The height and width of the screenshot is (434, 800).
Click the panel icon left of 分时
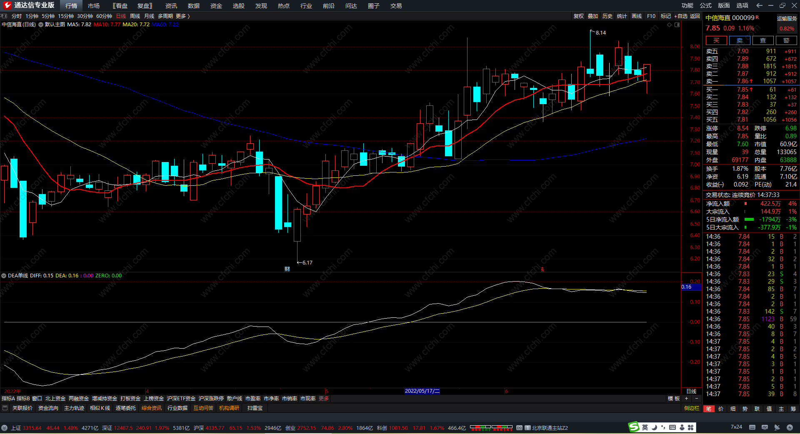point(4,16)
